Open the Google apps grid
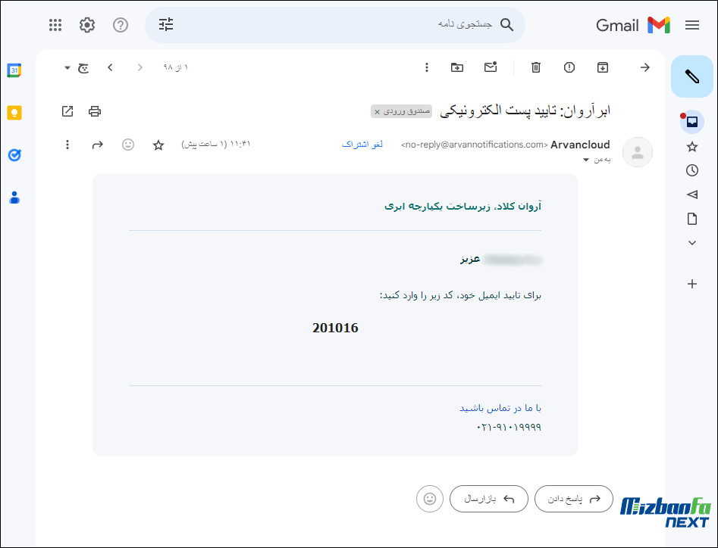This screenshot has height=548, width=718. point(55,25)
